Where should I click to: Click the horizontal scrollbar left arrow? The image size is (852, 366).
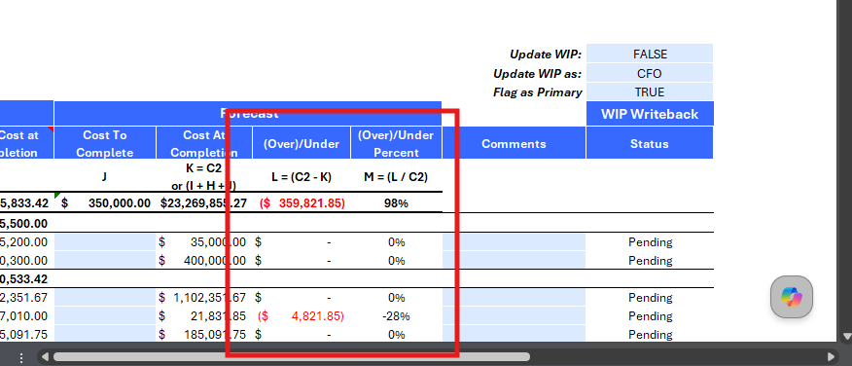coord(45,357)
